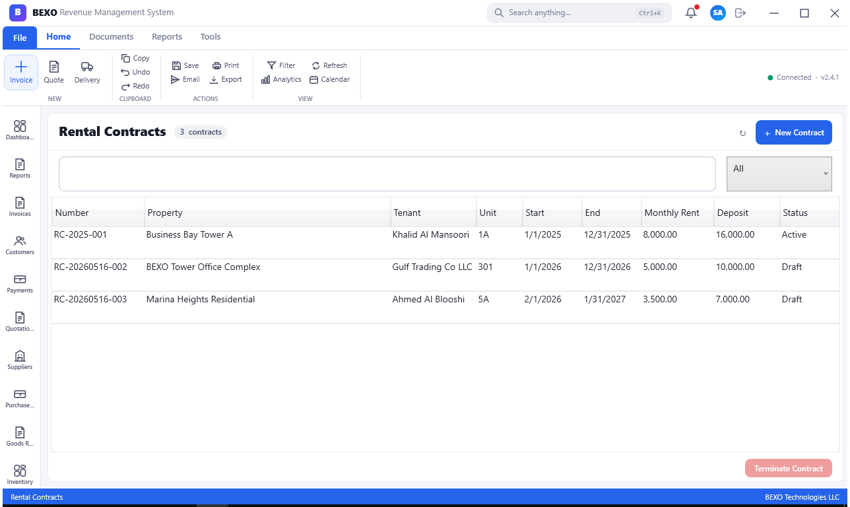The width and height of the screenshot is (850, 507).
Task: Sort by the Monthly Rent column header
Action: 677,213
